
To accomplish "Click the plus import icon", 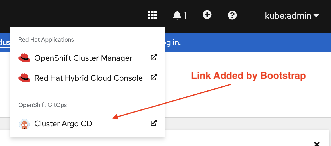I will pyautogui.click(x=207, y=15).
